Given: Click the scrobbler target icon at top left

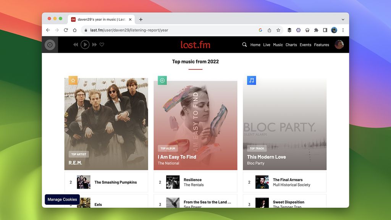Looking at the screenshot, I should (49, 44).
